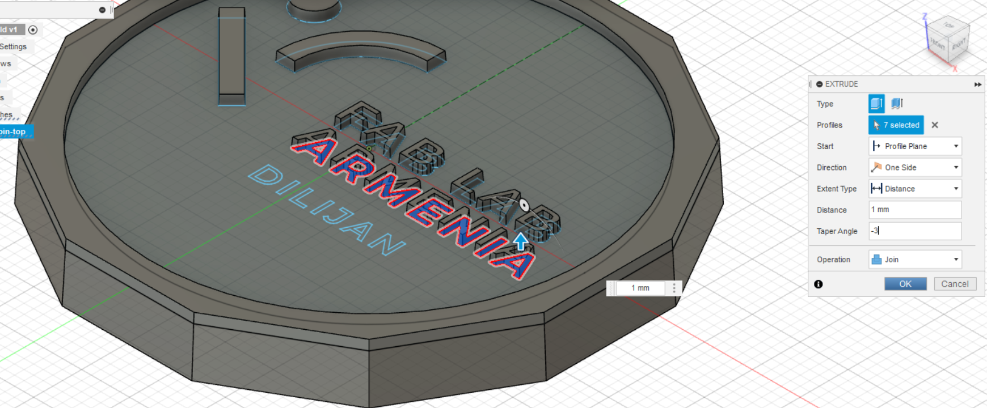
Task: Click the FRONT face of the ViewCube
Action: pyautogui.click(x=938, y=44)
